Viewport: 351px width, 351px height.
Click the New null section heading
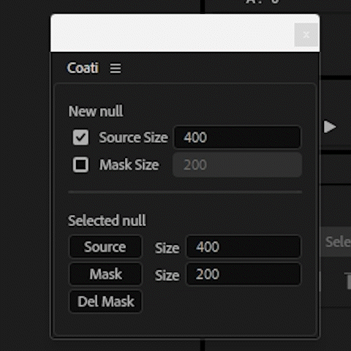tap(96, 111)
